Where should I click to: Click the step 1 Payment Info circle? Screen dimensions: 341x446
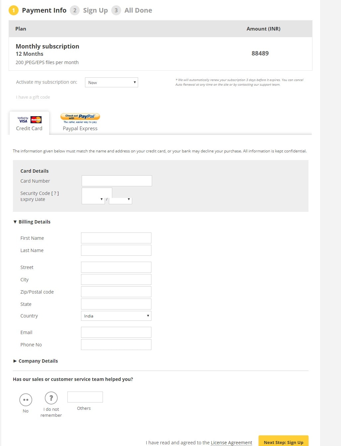coord(13,10)
